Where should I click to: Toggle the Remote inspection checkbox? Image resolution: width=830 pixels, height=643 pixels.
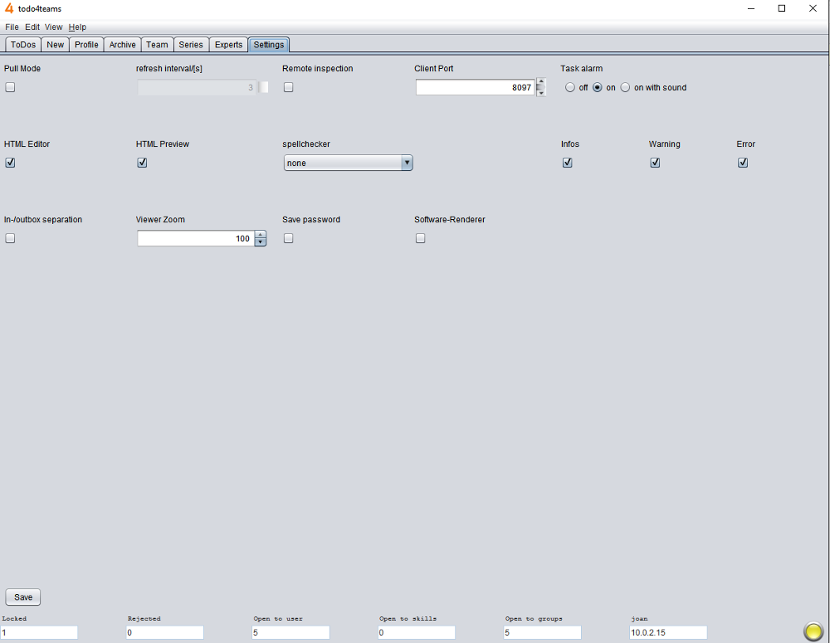tap(289, 87)
